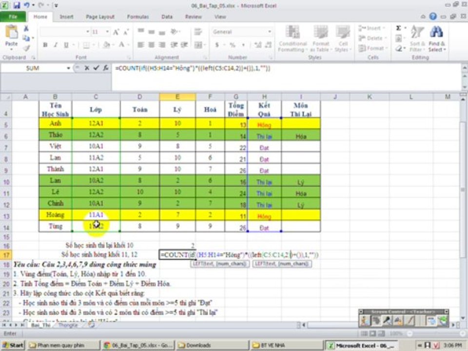Viewport: 468px width, 351px height.
Task: Open the General number format dropdown
Action: tap(270, 32)
